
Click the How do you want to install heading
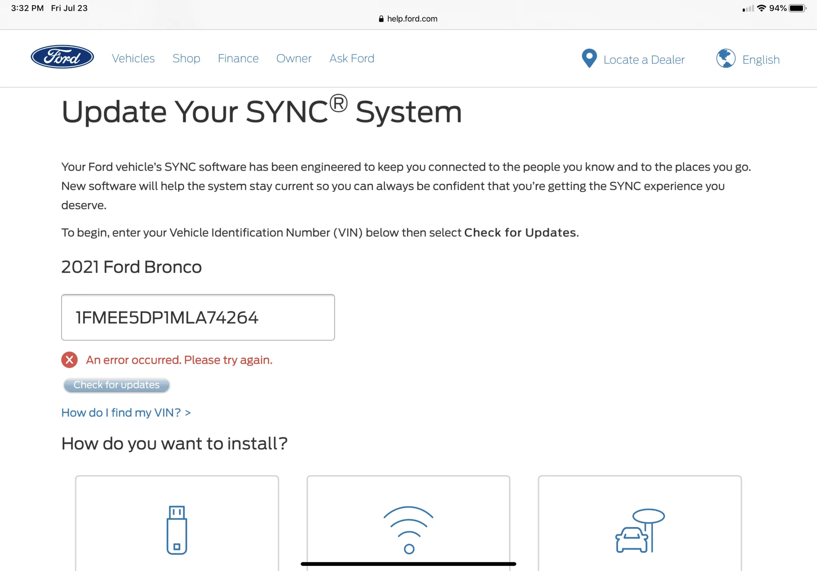click(x=174, y=444)
